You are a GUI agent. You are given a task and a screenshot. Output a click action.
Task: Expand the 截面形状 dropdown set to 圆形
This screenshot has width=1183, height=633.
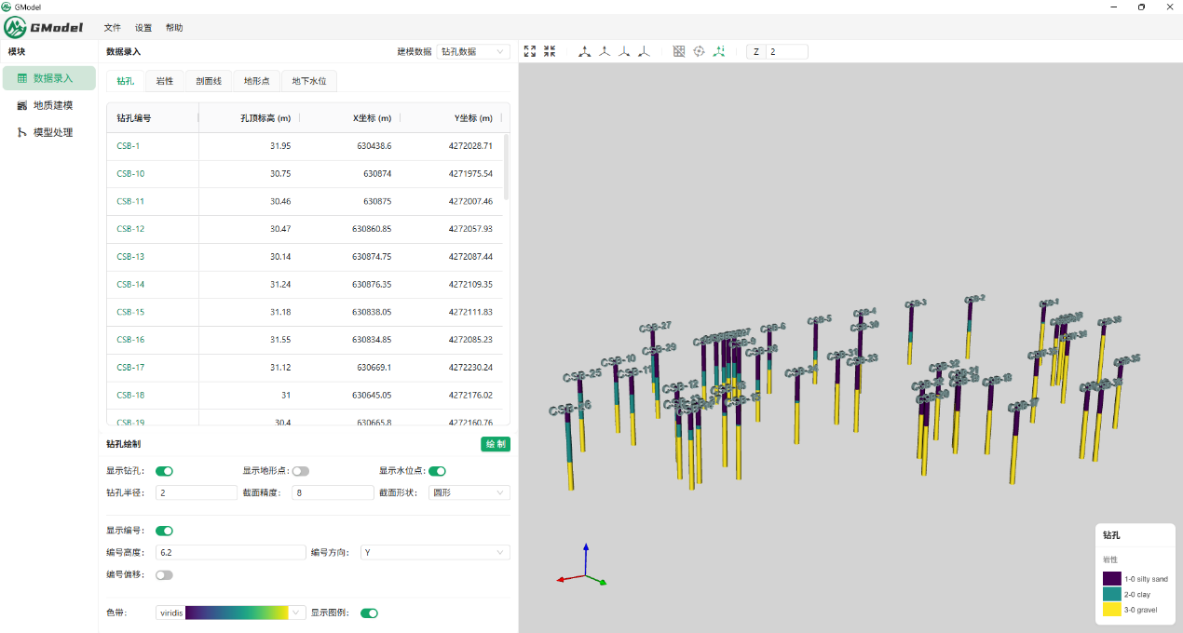(x=469, y=492)
